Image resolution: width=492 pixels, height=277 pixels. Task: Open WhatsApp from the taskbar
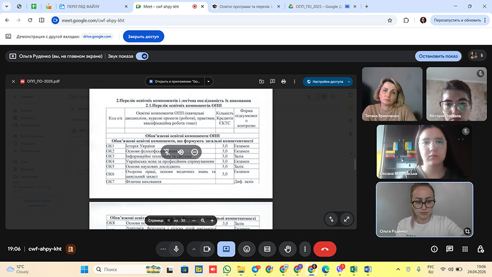(227, 269)
